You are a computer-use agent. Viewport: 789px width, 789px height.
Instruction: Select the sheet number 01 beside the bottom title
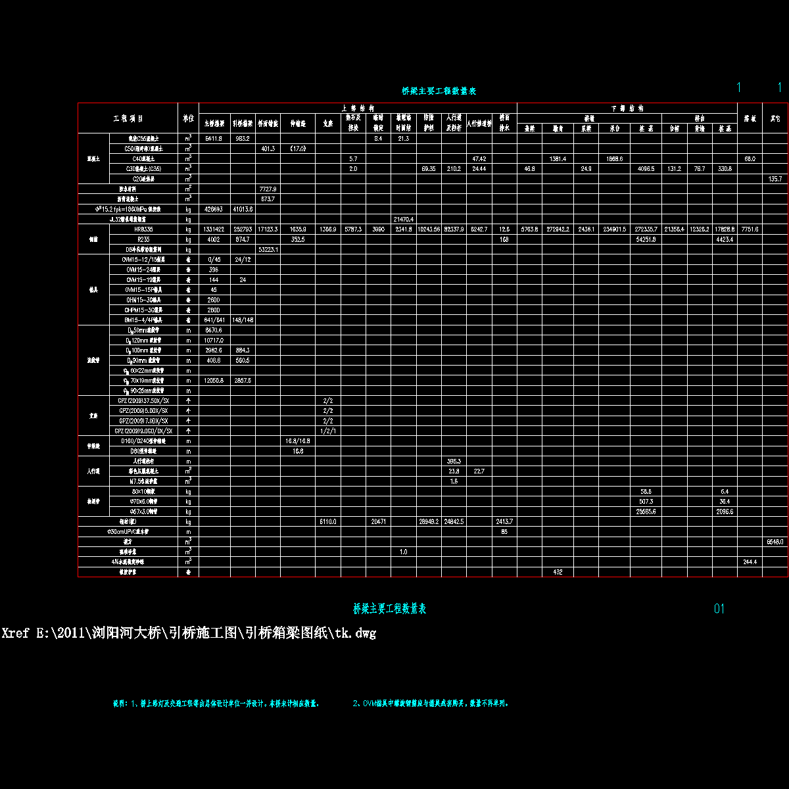(x=719, y=609)
